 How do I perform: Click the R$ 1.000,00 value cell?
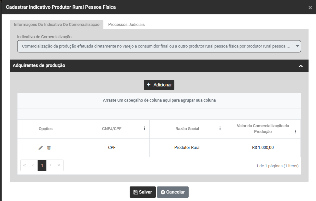click(263, 148)
